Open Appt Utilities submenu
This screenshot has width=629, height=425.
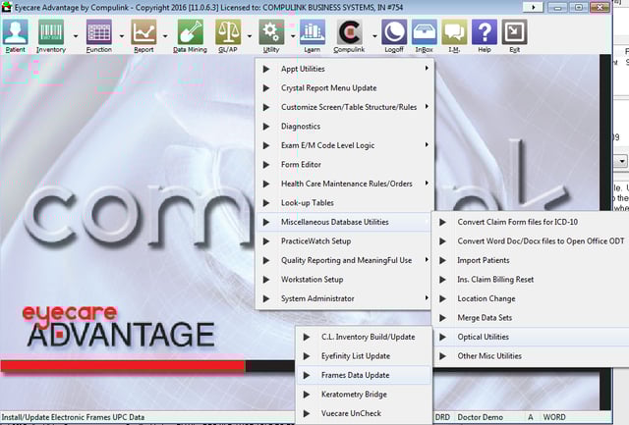pyautogui.click(x=345, y=69)
